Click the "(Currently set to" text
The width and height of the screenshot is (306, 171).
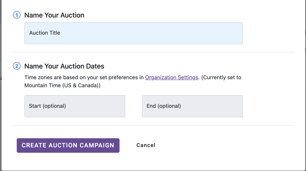(x=221, y=78)
